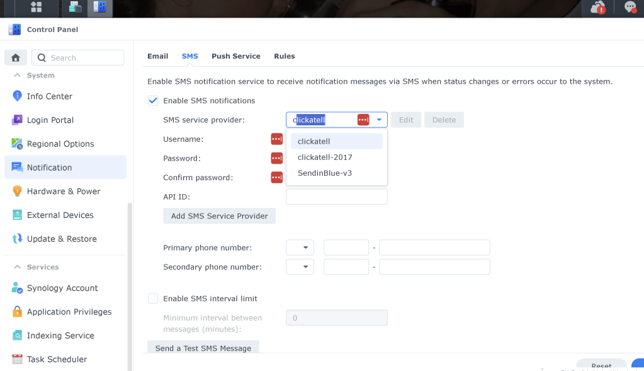Click the API ID field
This screenshot has width=644, height=371.
[336, 197]
